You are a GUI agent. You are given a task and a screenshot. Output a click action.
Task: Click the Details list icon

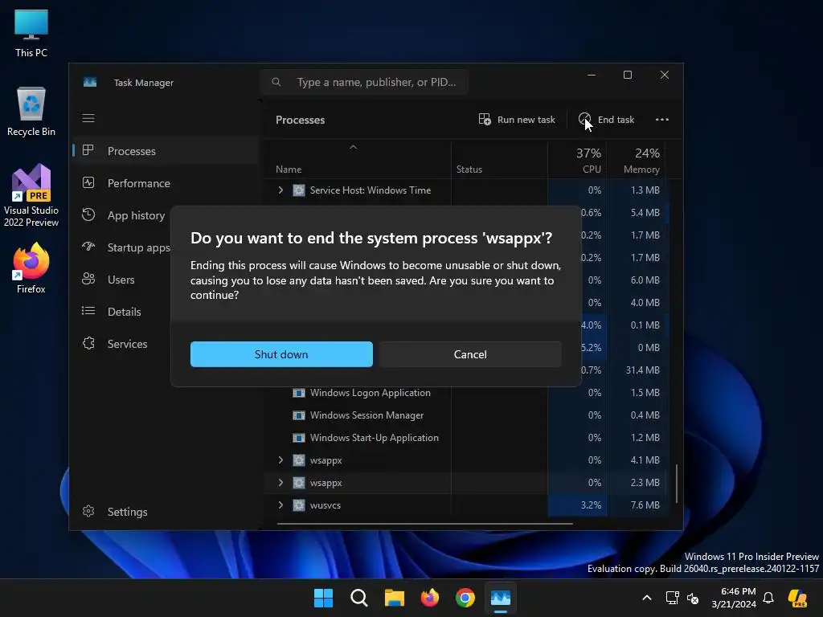point(88,311)
